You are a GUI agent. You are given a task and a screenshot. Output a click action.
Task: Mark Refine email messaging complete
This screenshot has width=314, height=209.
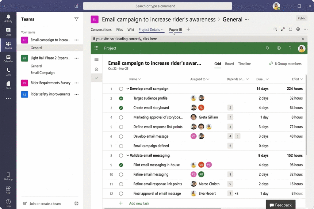121,175
